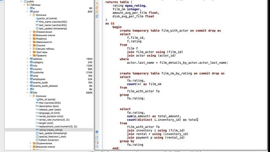Click the icon beside fulltext (tsvector)
Image resolution: width=270 pixels, height=152 pixels.
[x=37, y=140]
